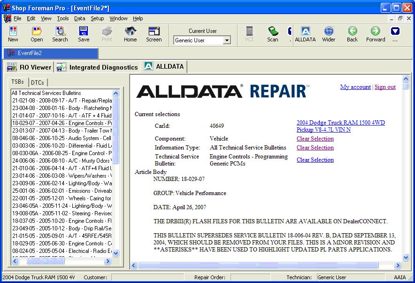This screenshot has width=415, height=283.
Task: Go to Home via toolbar icon
Action: 131,34
